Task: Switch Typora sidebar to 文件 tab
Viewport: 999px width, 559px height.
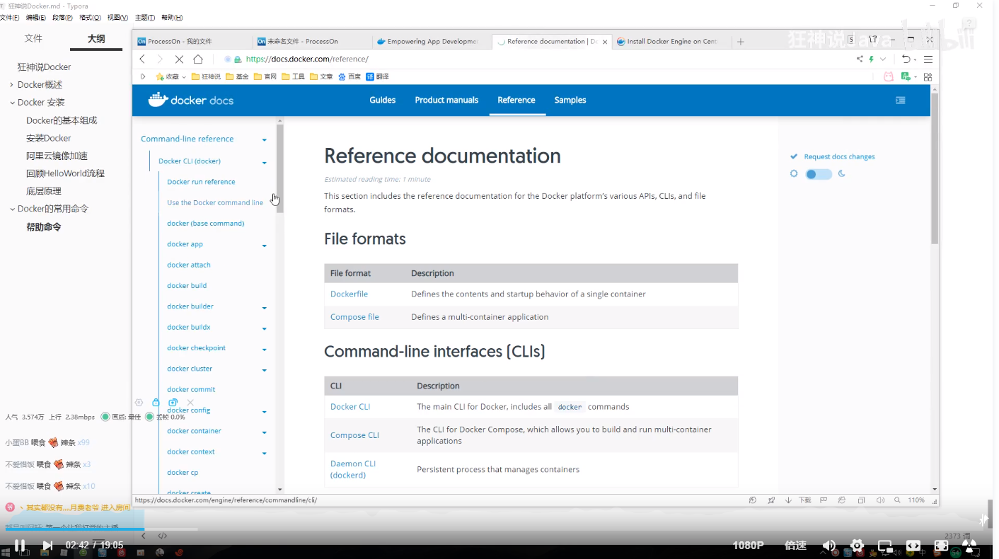Action: click(x=33, y=39)
